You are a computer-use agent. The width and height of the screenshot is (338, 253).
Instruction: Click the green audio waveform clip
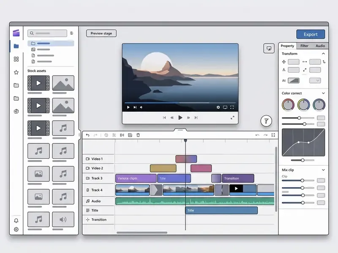195,201
